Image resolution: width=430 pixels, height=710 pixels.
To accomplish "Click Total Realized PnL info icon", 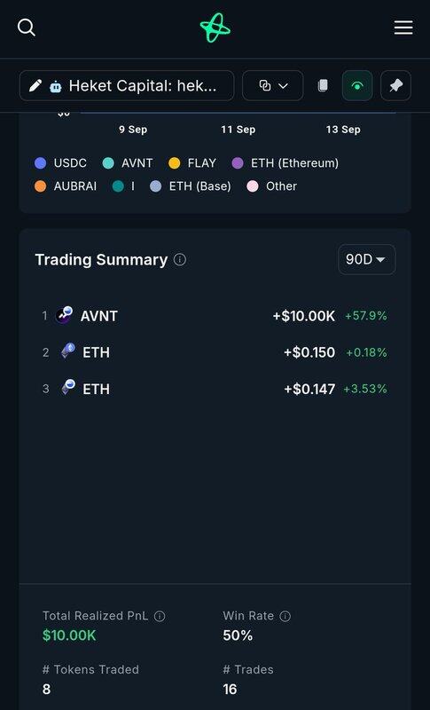I will (x=160, y=616).
